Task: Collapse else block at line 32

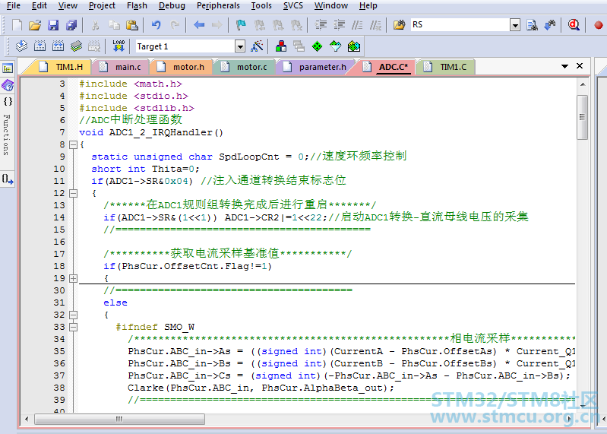Action: tap(73, 315)
